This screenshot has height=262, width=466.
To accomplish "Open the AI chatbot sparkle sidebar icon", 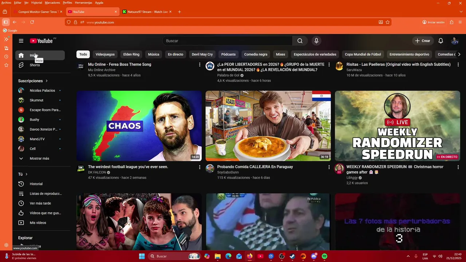I will [x=6, y=39].
